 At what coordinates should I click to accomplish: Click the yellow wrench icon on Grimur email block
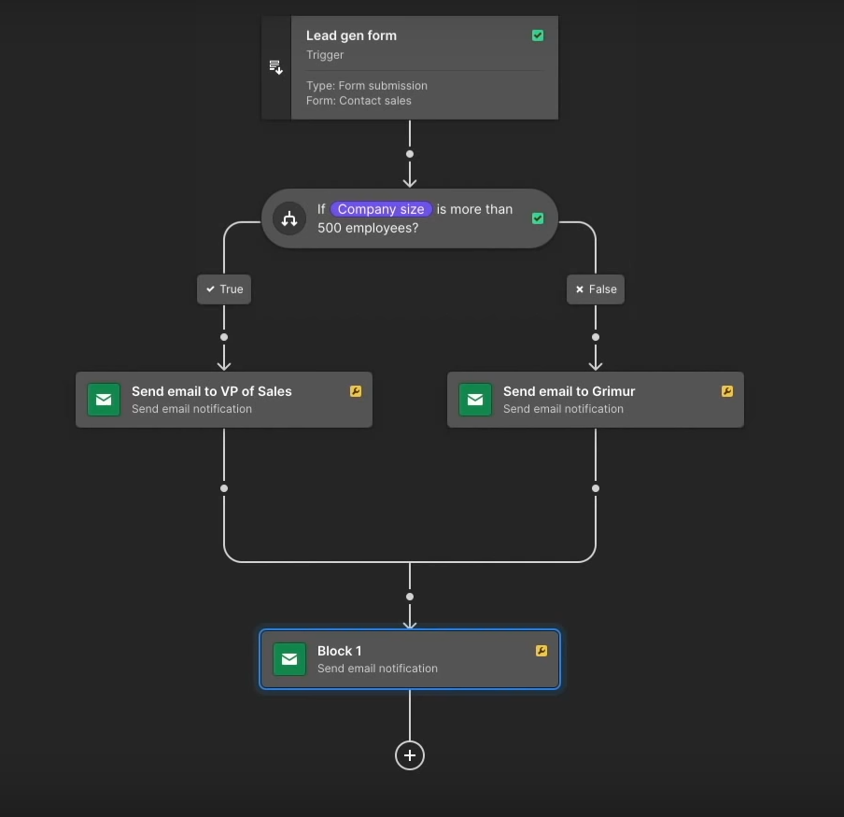[x=727, y=391]
